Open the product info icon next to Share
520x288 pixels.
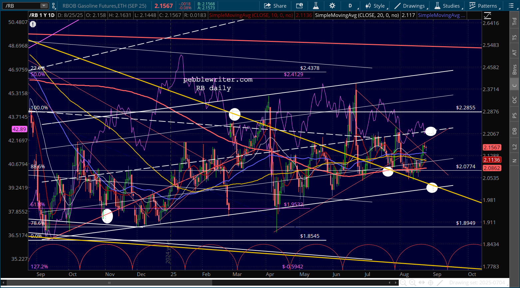click(x=299, y=6)
